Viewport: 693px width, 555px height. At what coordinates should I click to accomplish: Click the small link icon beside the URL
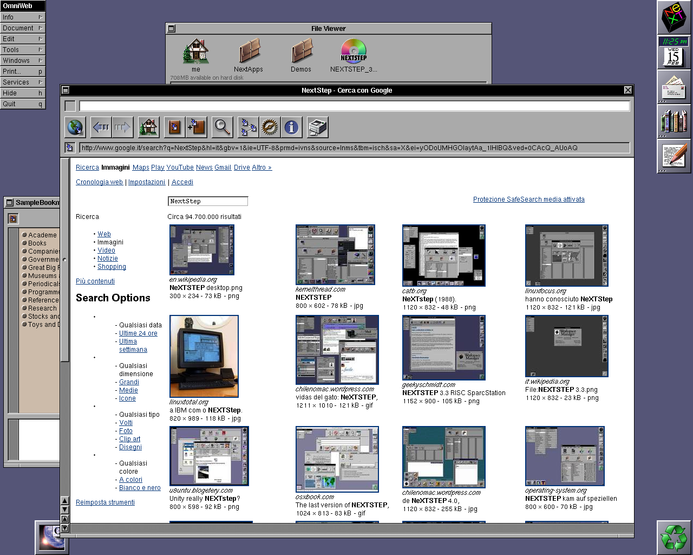69,147
